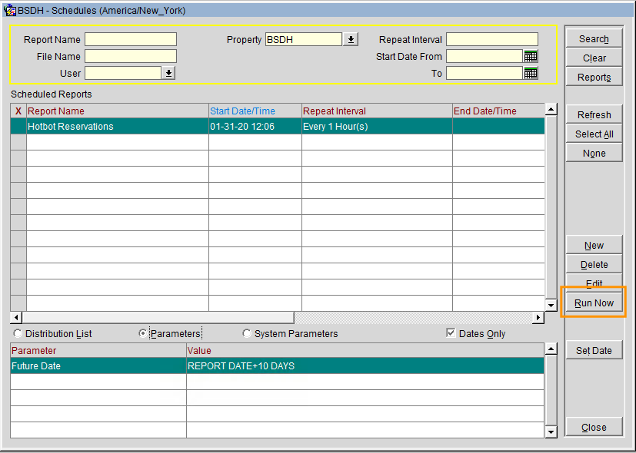Viewport: 636px width, 453px height.
Task: Focus the Start Date From input field
Action: coord(484,56)
